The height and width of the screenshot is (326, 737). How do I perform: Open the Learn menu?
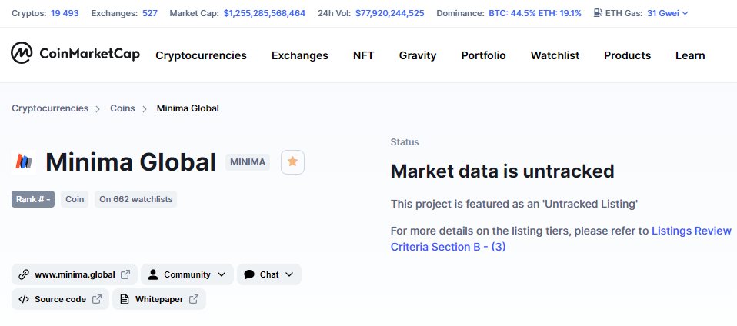[690, 55]
